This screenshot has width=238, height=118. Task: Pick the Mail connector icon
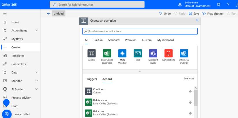point(138,53)
